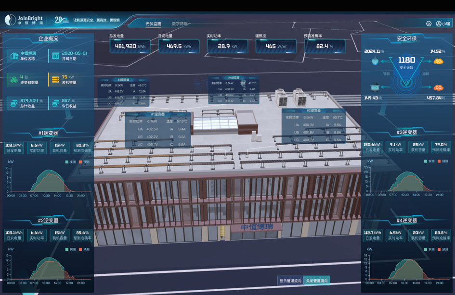Click the 总发电量 481,920 kWh card
This screenshot has width=455, height=295.
[130, 46]
